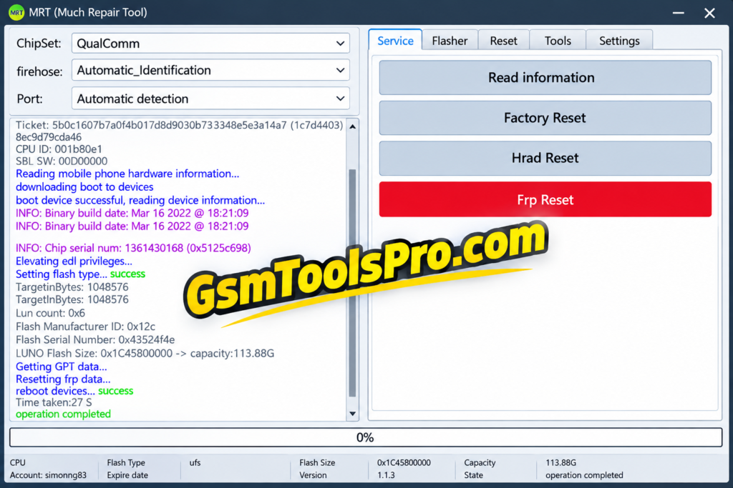
Task: Close the MRT window
Action: pos(709,13)
